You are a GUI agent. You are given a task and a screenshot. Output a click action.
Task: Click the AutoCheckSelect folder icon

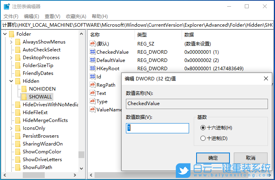pyautogui.click(x=18, y=50)
